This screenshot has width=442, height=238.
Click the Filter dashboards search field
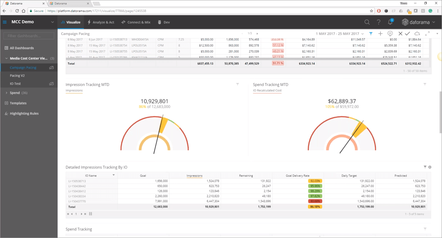pos(29,36)
